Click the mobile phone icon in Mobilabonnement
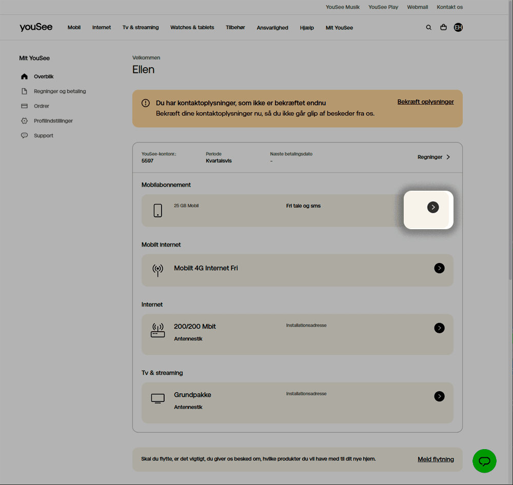 click(x=157, y=210)
